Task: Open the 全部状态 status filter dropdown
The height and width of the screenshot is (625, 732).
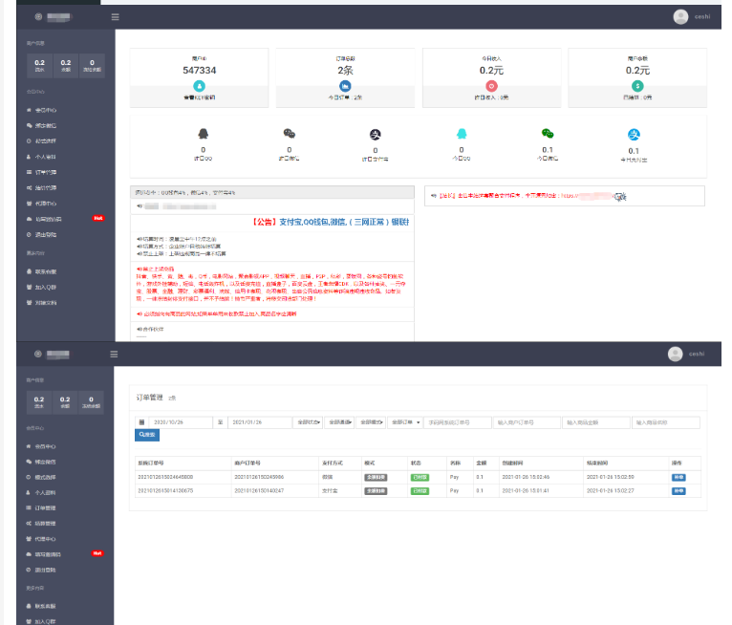Action: (307, 421)
